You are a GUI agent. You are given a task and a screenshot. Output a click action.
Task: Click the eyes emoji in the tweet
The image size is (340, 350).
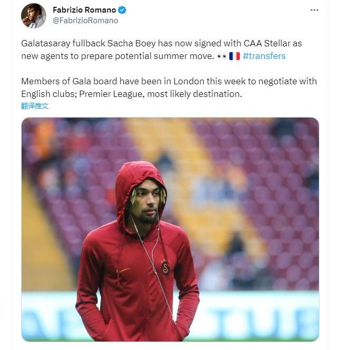tap(222, 55)
